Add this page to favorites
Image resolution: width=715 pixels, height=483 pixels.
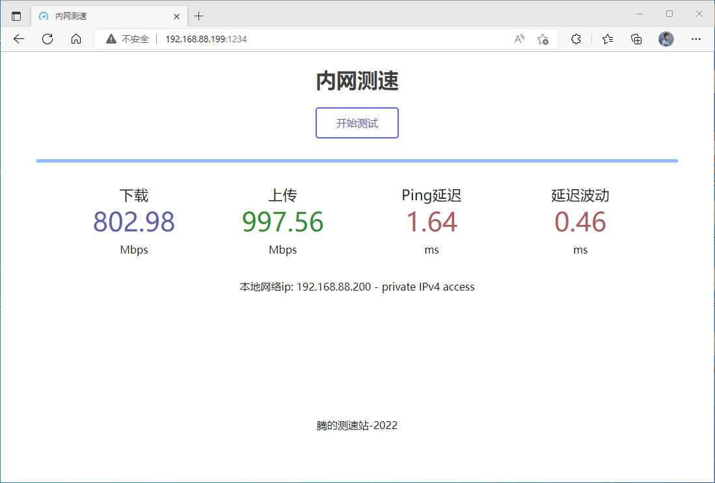[x=543, y=39]
